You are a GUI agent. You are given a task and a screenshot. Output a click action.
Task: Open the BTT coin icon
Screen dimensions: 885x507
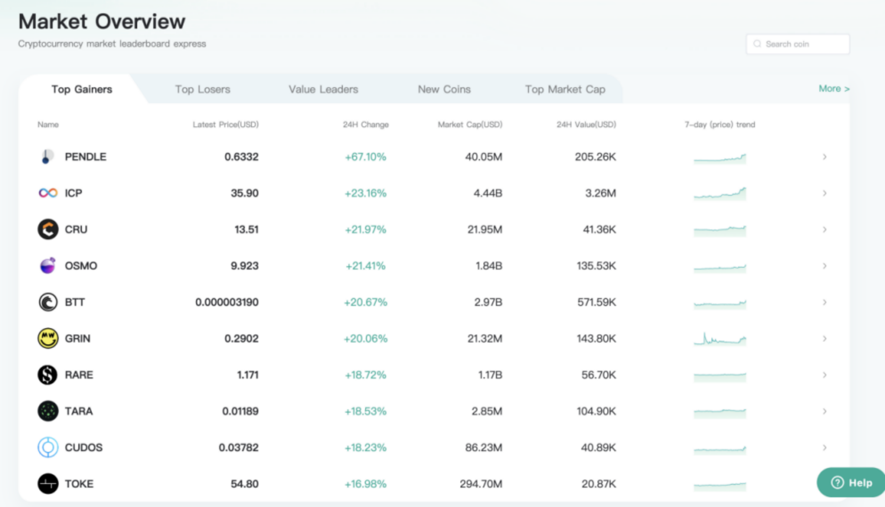(48, 302)
